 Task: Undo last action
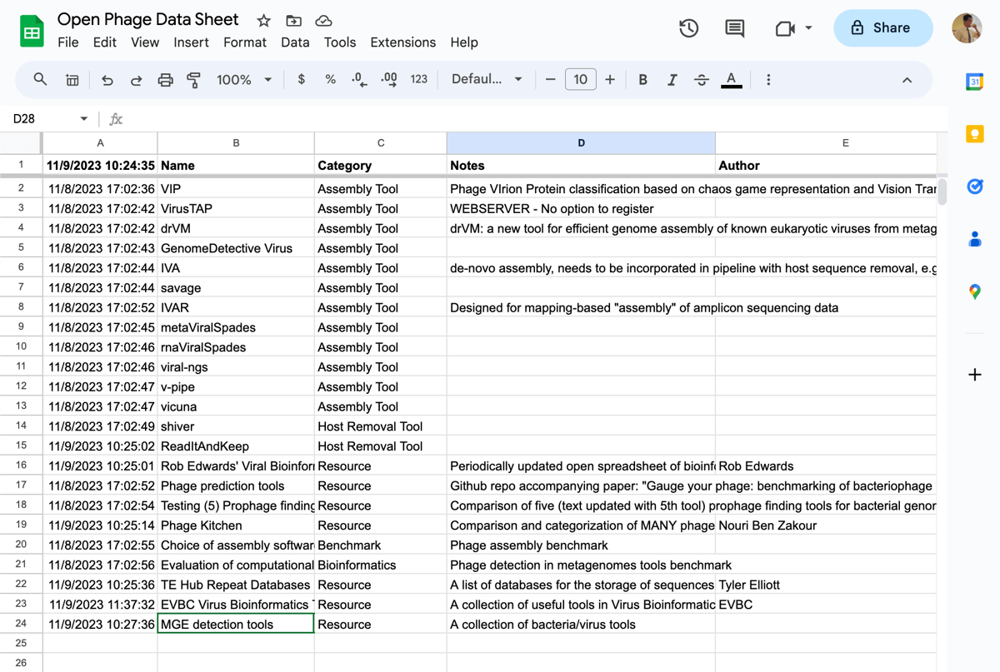107,80
